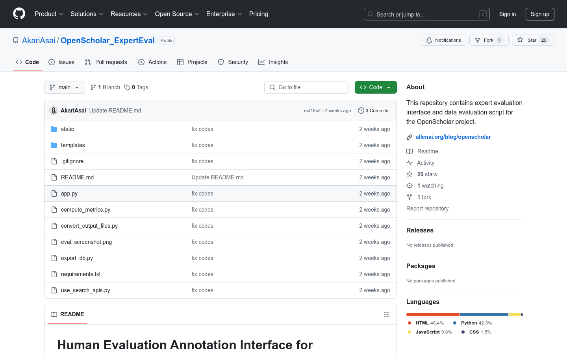
Task: Open the notifications bell icon
Action: point(429,40)
